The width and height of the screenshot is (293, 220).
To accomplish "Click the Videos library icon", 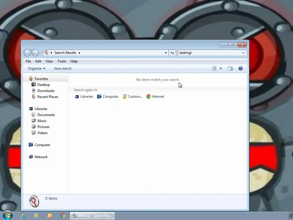I will [x=34, y=133].
